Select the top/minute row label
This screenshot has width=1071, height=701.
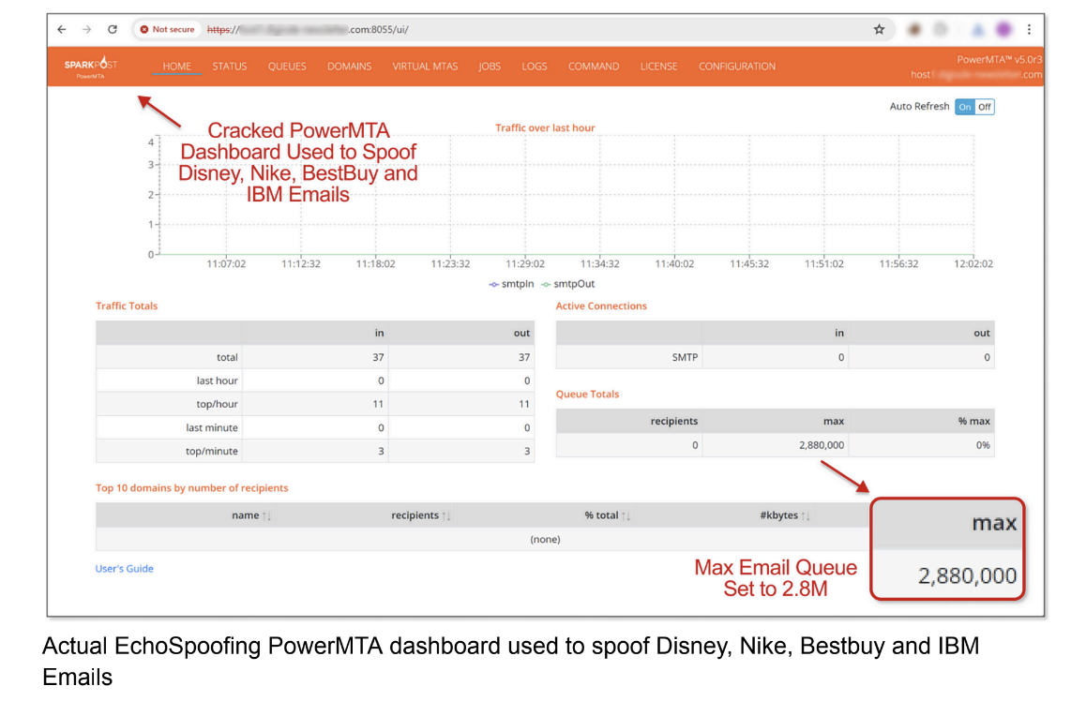[212, 451]
